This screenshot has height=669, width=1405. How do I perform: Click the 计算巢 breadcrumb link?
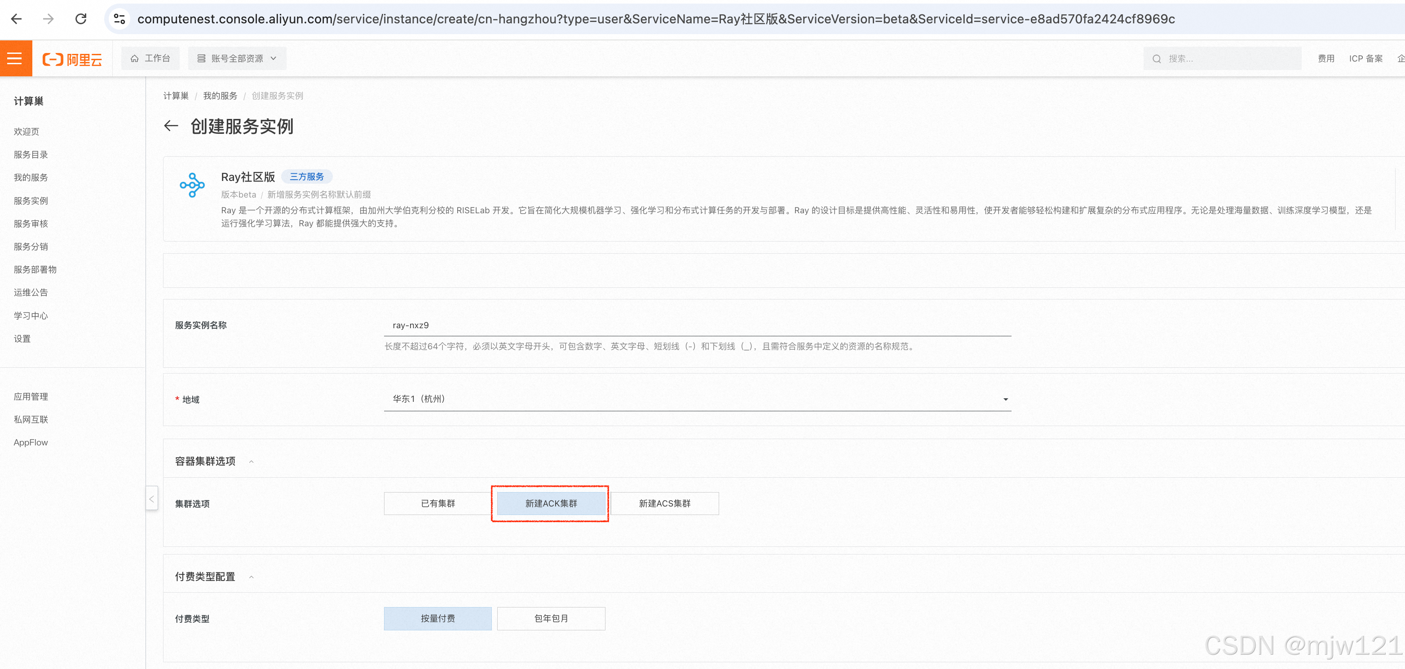[176, 96]
